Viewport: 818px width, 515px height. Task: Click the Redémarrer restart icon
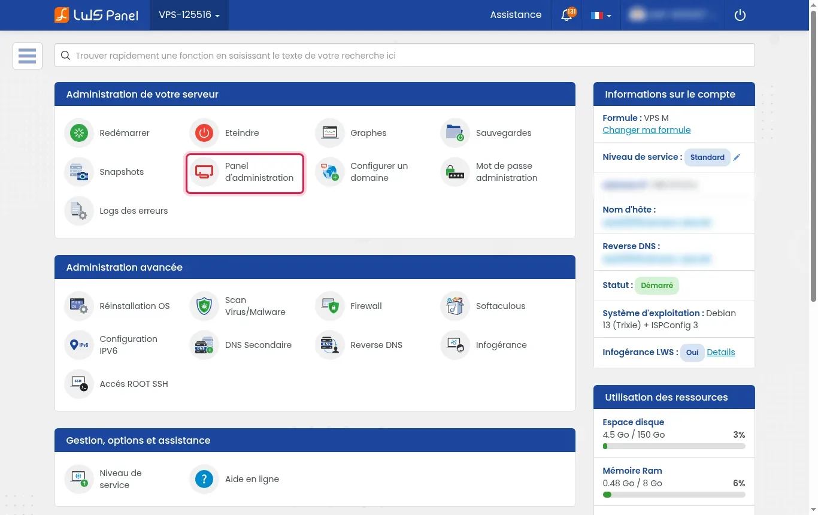click(x=79, y=133)
